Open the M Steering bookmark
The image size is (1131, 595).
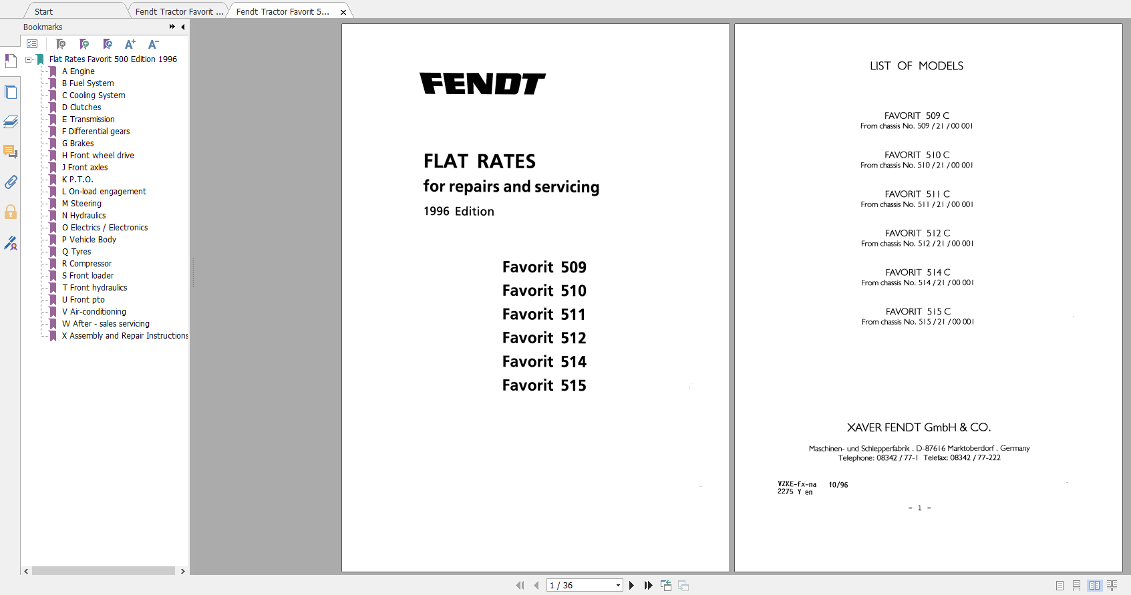click(x=82, y=204)
